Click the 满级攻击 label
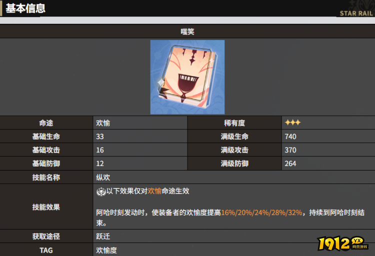 234,150
